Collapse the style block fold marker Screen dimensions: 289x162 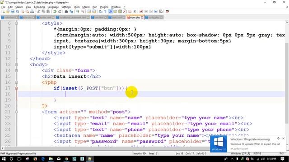coord(16,23)
